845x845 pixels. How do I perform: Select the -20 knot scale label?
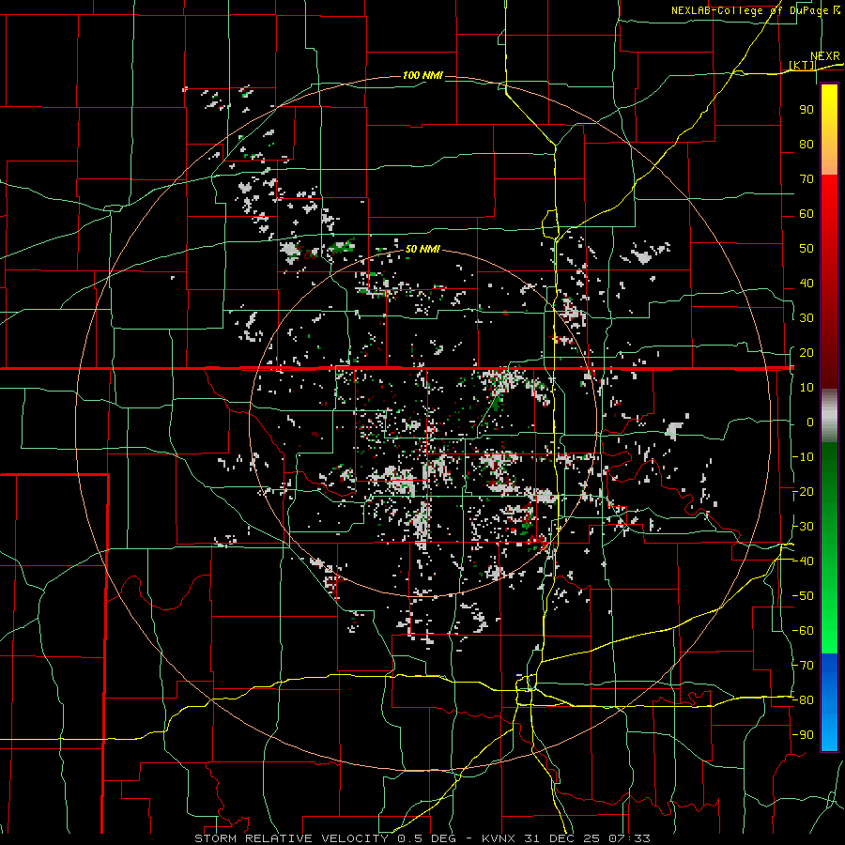tap(803, 491)
